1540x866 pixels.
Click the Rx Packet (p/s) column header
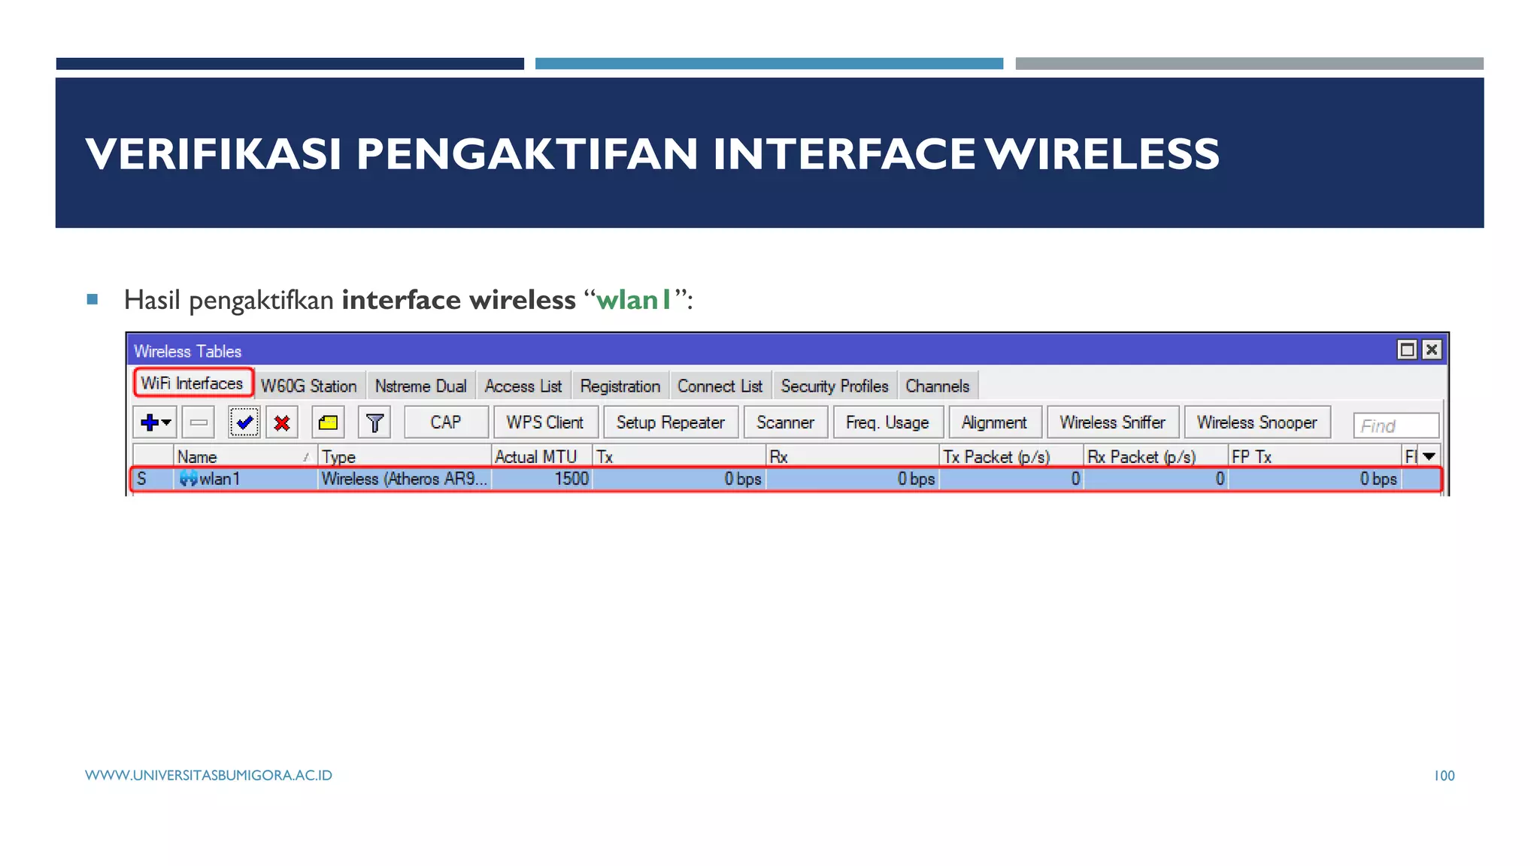[x=1156, y=456]
